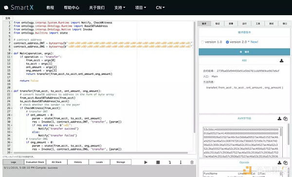
Task: Open the CN language dropdown
Action: (x=160, y=8)
